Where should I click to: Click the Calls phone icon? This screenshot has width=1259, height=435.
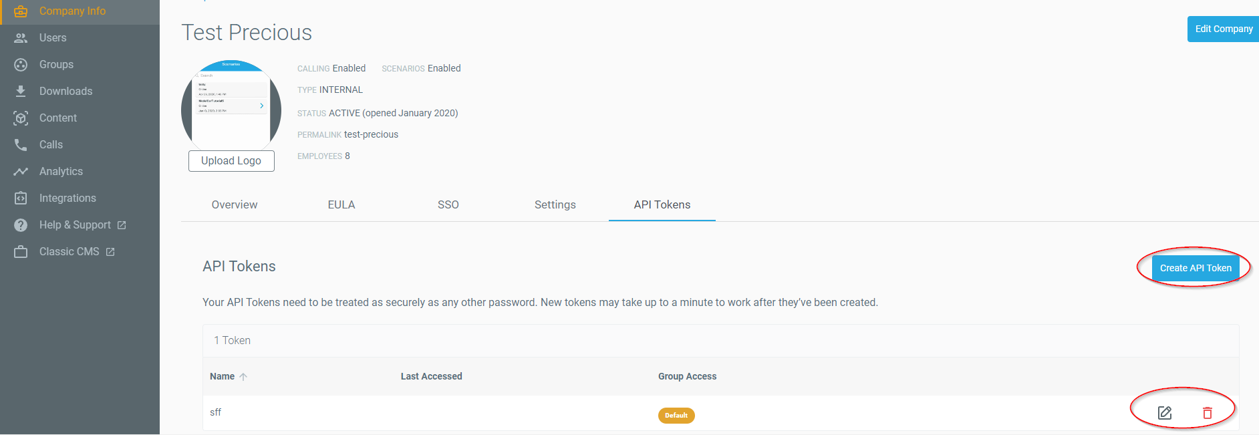point(21,145)
